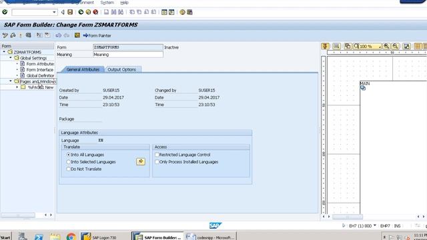Expand the %PAGE1 New Page node
Screen dimensions: 427x240
click(17, 87)
